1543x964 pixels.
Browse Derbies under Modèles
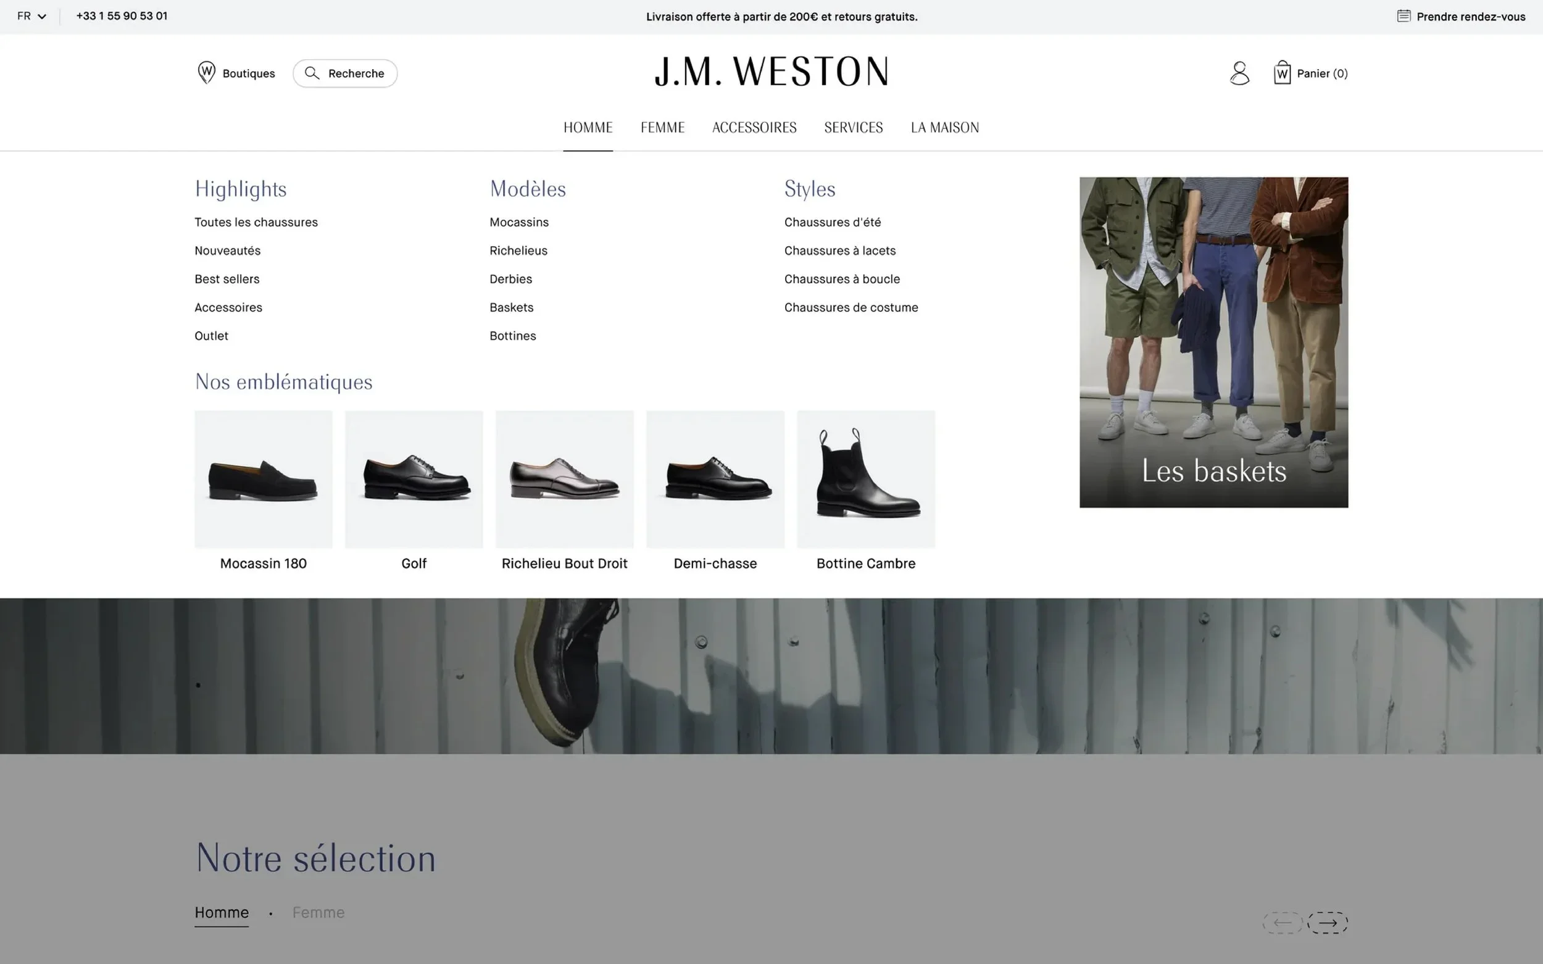pyautogui.click(x=510, y=279)
